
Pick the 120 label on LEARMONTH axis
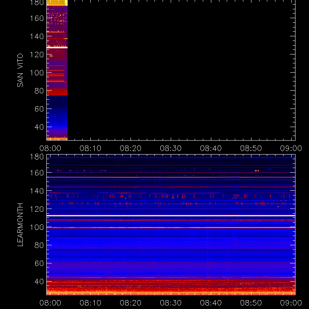pos(37,209)
